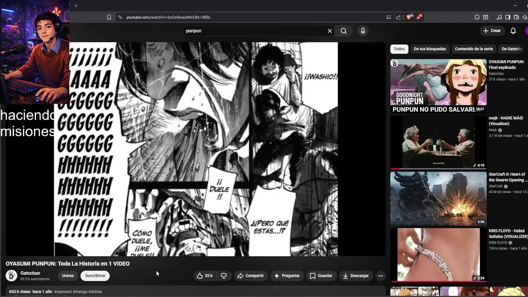Open Brave Rewards triangle icon
The width and height of the screenshot is (528, 297).
420,17
